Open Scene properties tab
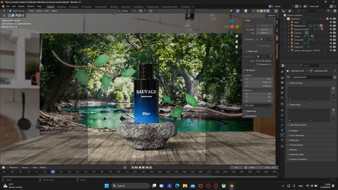338x190 pixels. (282, 93)
